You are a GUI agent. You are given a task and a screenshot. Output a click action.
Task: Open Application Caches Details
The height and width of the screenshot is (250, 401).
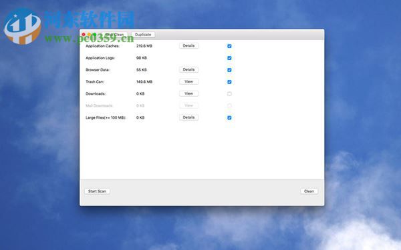[188, 45]
